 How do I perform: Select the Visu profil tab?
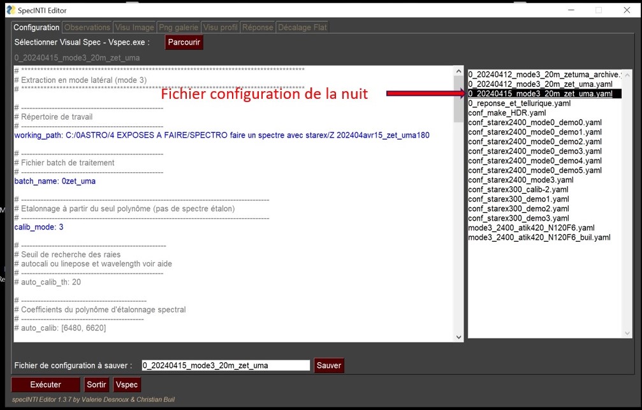click(x=220, y=27)
